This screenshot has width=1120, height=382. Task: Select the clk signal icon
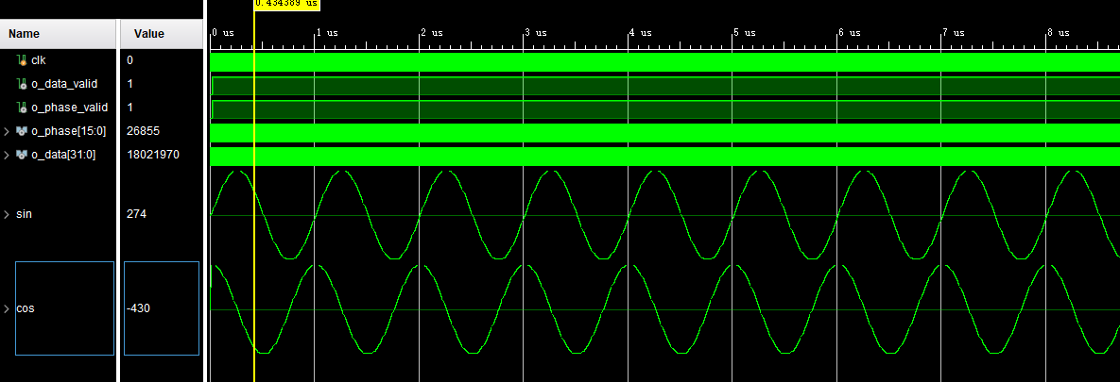[x=22, y=60]
